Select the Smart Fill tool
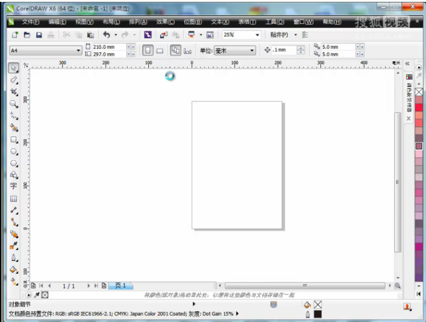This screenshot has height=322, width=426. [x=14, y=128]
